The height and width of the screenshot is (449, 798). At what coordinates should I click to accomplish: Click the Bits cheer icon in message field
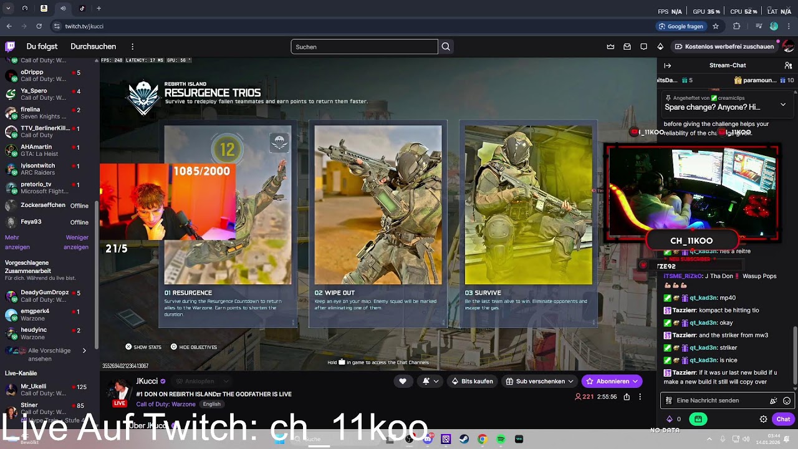click(773, 401)
